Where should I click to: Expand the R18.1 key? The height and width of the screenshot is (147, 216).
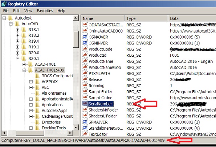[x=17, y=30]
